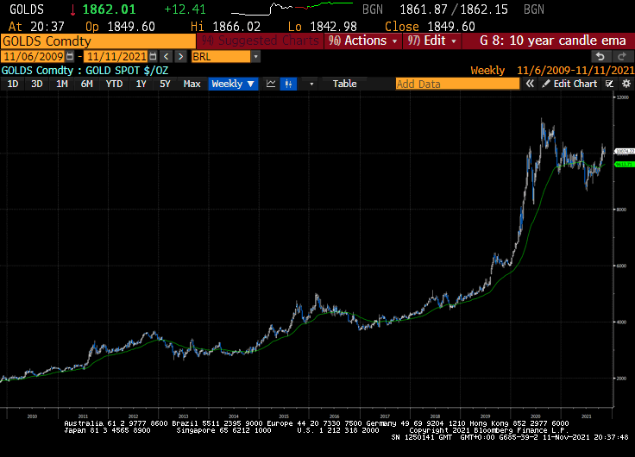The width and height of the screenshot is (635, 457).
Task: Click the white last price label on axis
Action: click(624, 152)
